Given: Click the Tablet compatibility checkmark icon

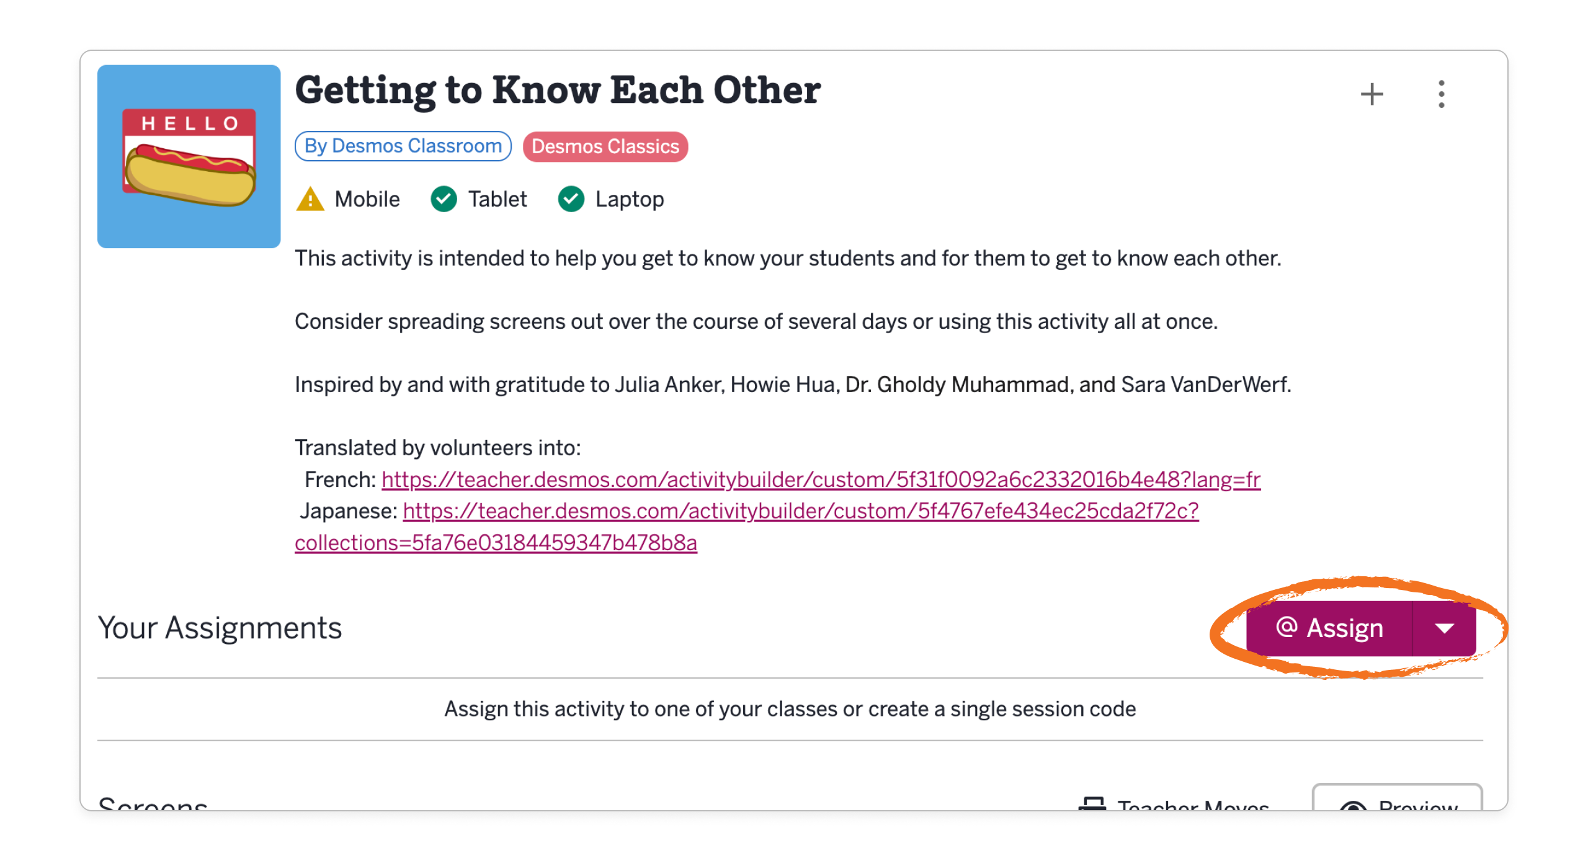Looking at the screenshot, I should tap(444, 199).
